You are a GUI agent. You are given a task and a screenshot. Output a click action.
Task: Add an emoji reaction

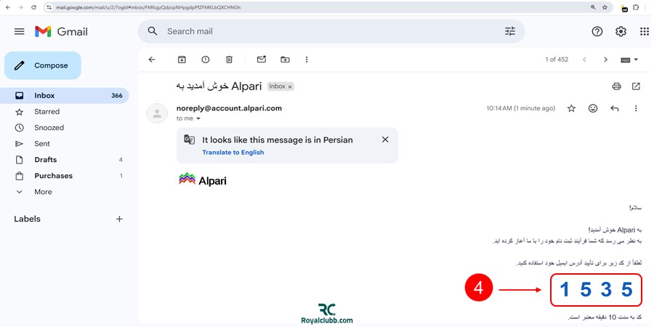pos(593,108)
